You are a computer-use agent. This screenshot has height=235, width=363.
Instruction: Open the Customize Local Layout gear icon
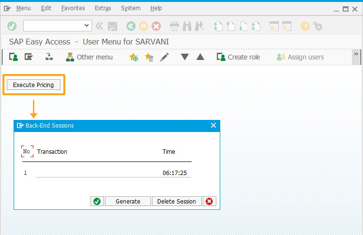click(318, 26)
